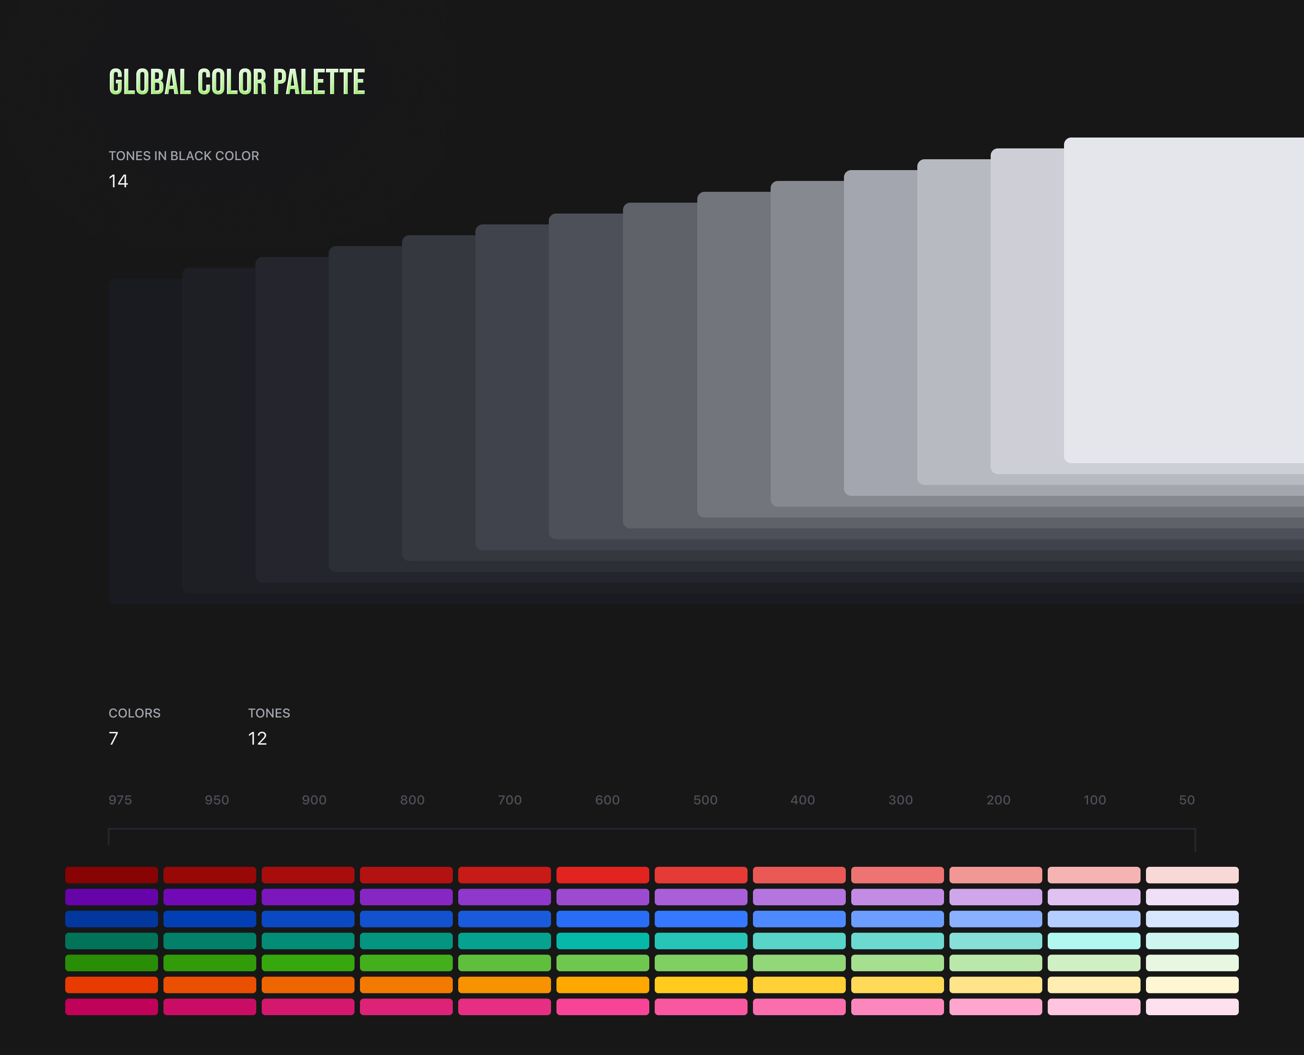Choose the darkest green swatch under 975
The height and width of the screenshot is (1055, 1304).
point(111,963)
